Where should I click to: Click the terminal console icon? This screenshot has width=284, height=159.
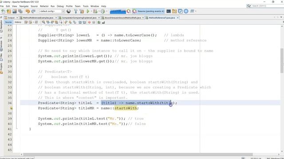[169, 11]
